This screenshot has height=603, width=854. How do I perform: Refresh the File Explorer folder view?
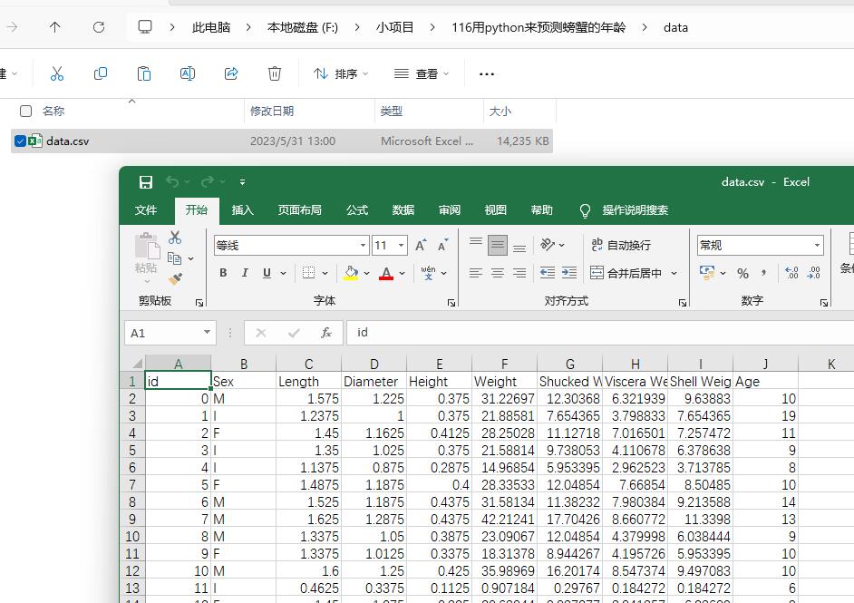[99, 27]
